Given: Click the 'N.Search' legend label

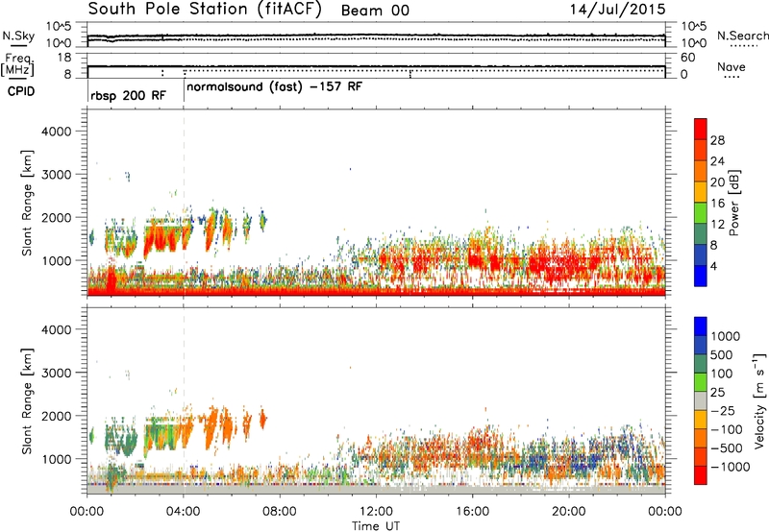Looking at the screenshot, I should [x=742, y=36].
